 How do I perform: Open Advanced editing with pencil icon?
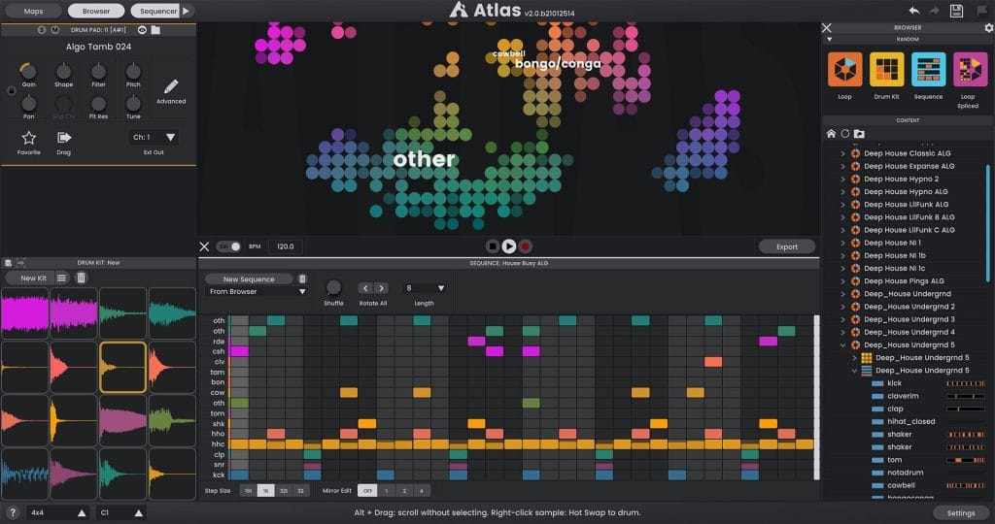click(x=170, y=88)
